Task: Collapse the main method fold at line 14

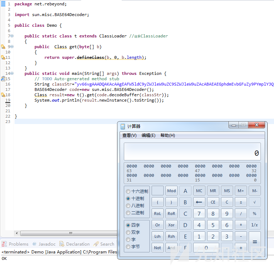Action: [12, 73]
